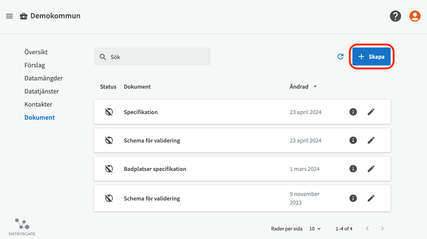Click the help question mark icon
The width and height of the screenshot is (427, 239).
pyautogui.click(x=395, y=16)
